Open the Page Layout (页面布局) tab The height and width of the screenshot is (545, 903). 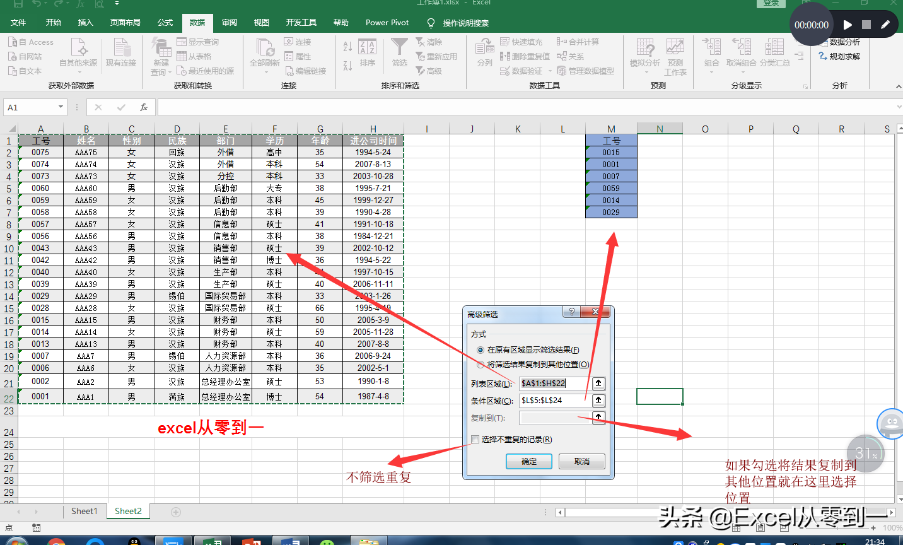(x=125, y=23)
